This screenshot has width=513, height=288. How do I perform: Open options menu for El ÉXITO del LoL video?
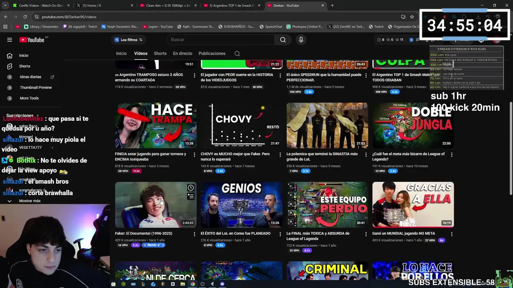tap(280, 234)
